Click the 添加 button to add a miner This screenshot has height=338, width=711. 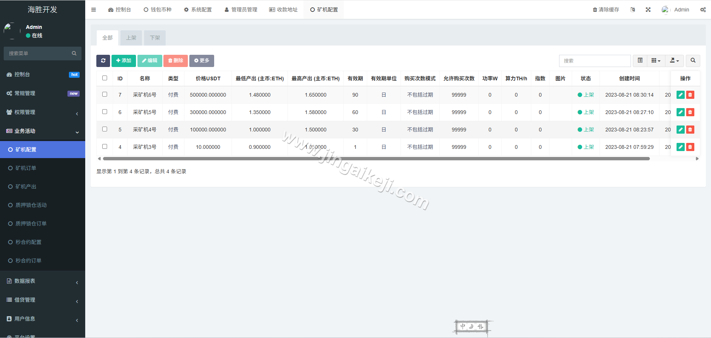tap(124, 60)
